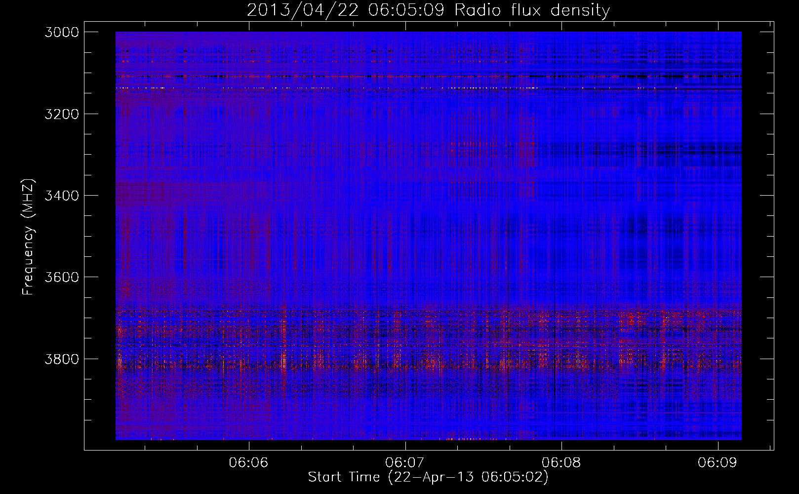
Task: Click the 06:08 time axis label
Action: coord(561,463)
